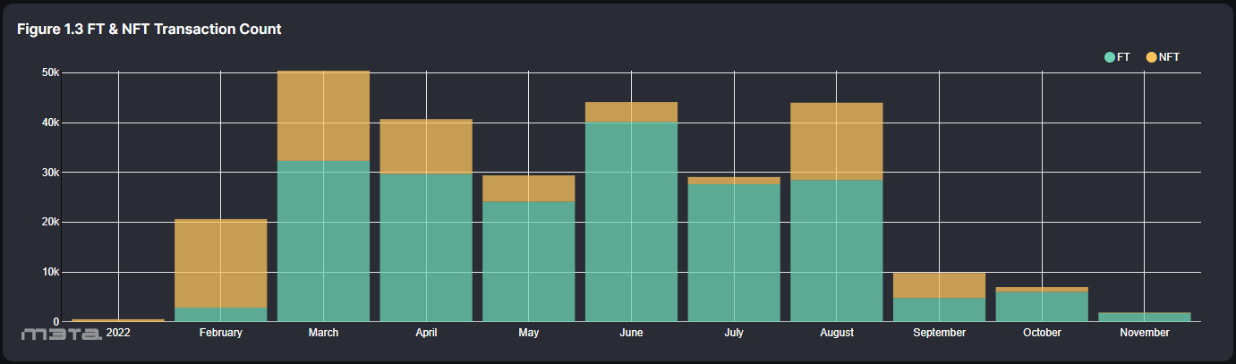Select the August FT bar segment
Screen dimensions: 1236x364
coord(837,250)
